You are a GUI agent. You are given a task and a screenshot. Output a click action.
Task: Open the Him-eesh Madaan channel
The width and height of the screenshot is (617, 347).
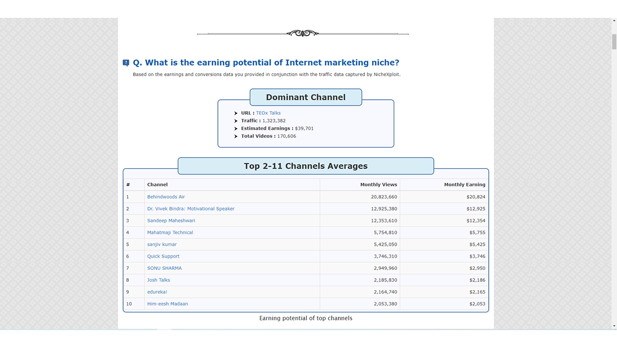167,304
